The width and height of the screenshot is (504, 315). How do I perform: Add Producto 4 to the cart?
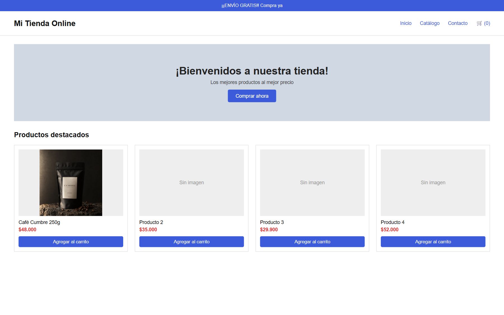tap(433, 242)
